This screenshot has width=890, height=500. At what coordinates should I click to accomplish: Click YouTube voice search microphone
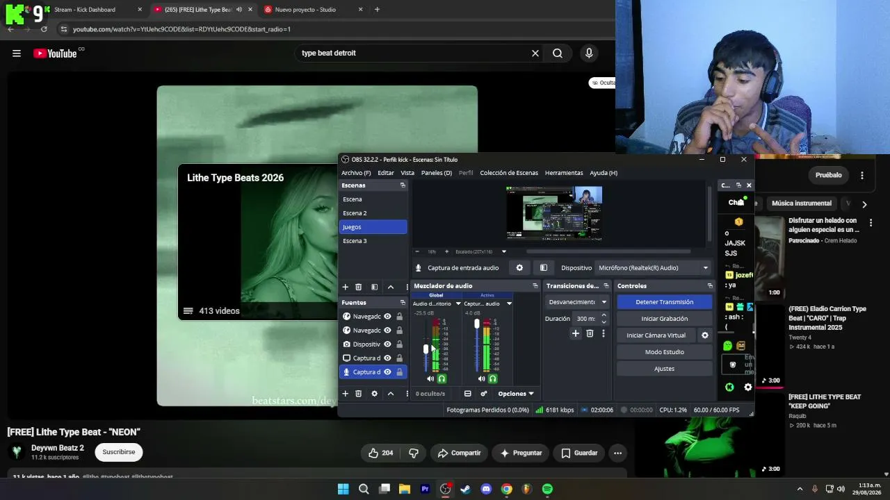[589, 53]
